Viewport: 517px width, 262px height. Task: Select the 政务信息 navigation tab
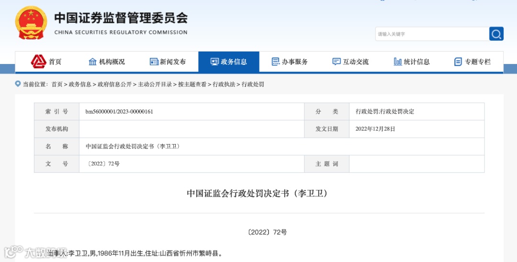[229, 62]
